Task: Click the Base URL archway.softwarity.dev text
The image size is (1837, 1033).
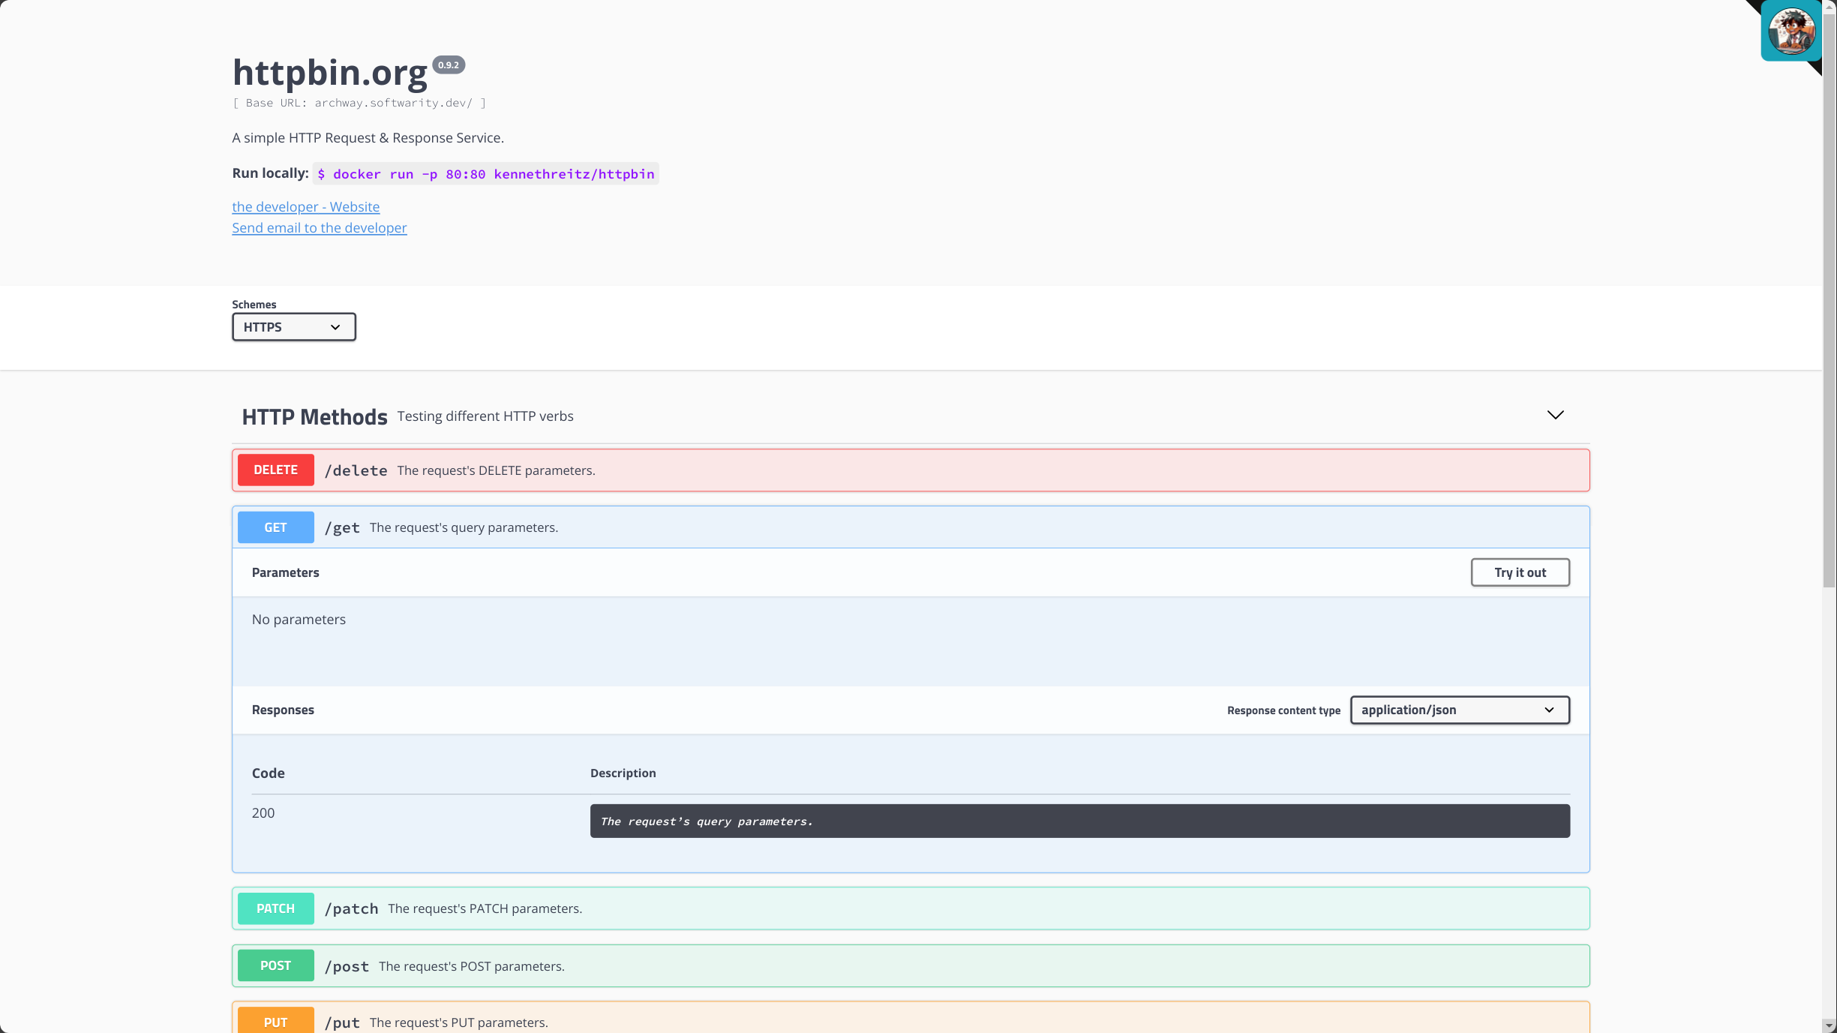Action: coord(359,103)
